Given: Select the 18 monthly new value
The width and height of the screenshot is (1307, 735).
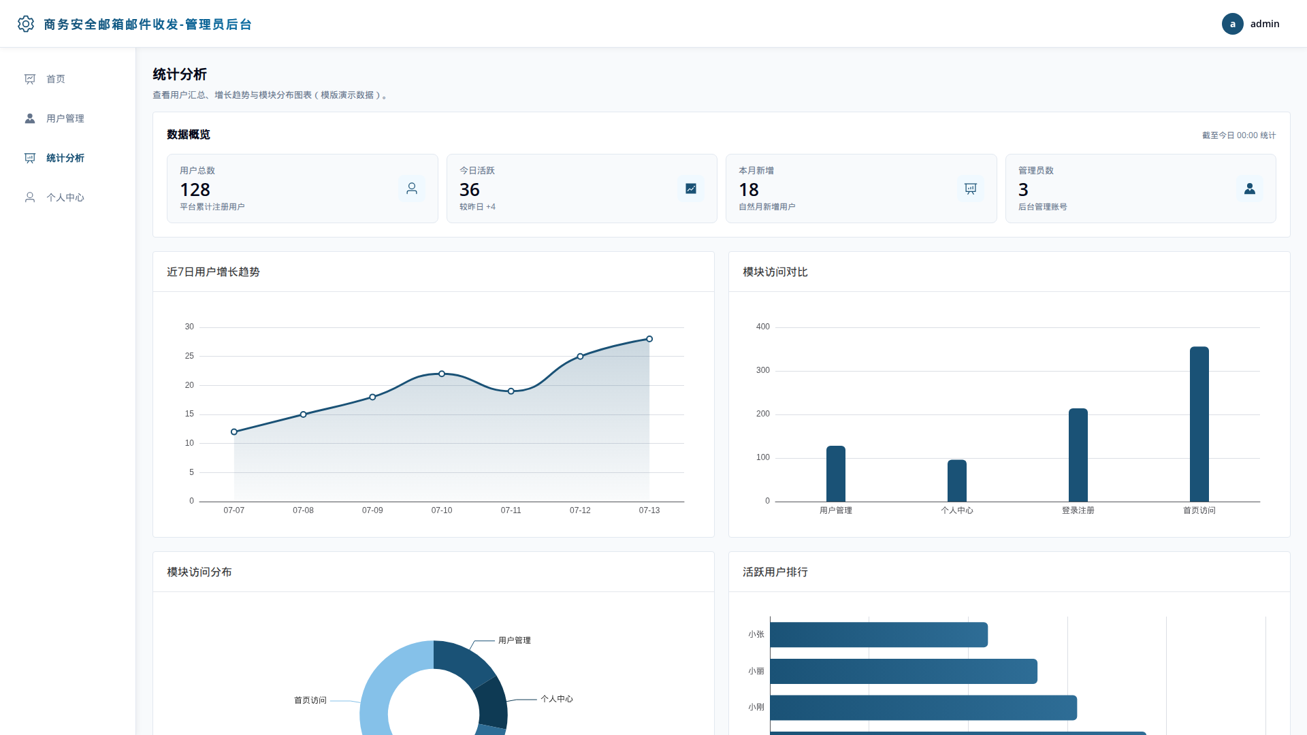Looking at the screenshot, I should 749,190.
